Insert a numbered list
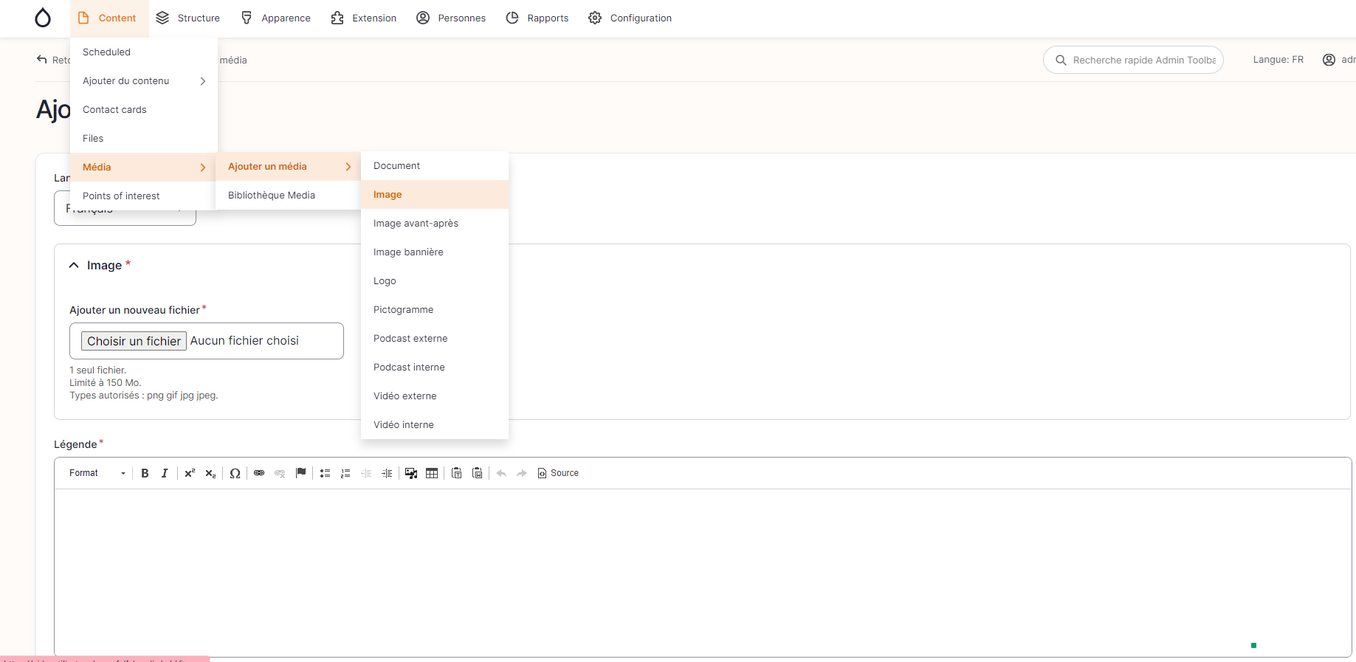 pyautogui.click(x=345, y=473)
